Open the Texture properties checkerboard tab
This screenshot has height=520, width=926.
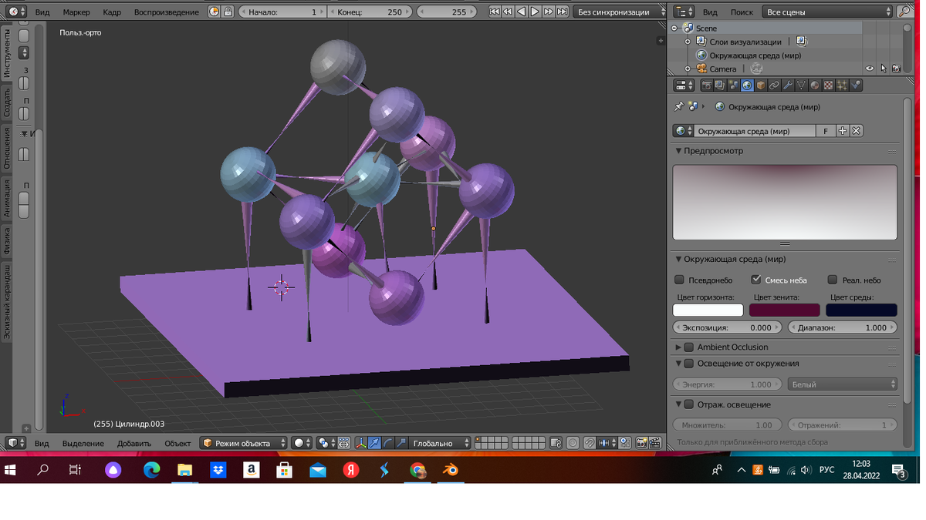tap(828, 86)
